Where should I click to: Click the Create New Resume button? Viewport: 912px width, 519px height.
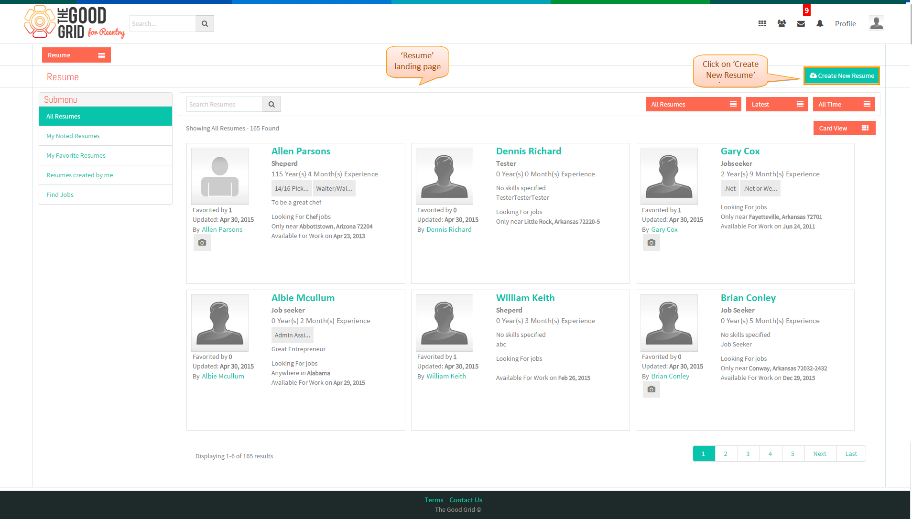(x=842, y=76)
